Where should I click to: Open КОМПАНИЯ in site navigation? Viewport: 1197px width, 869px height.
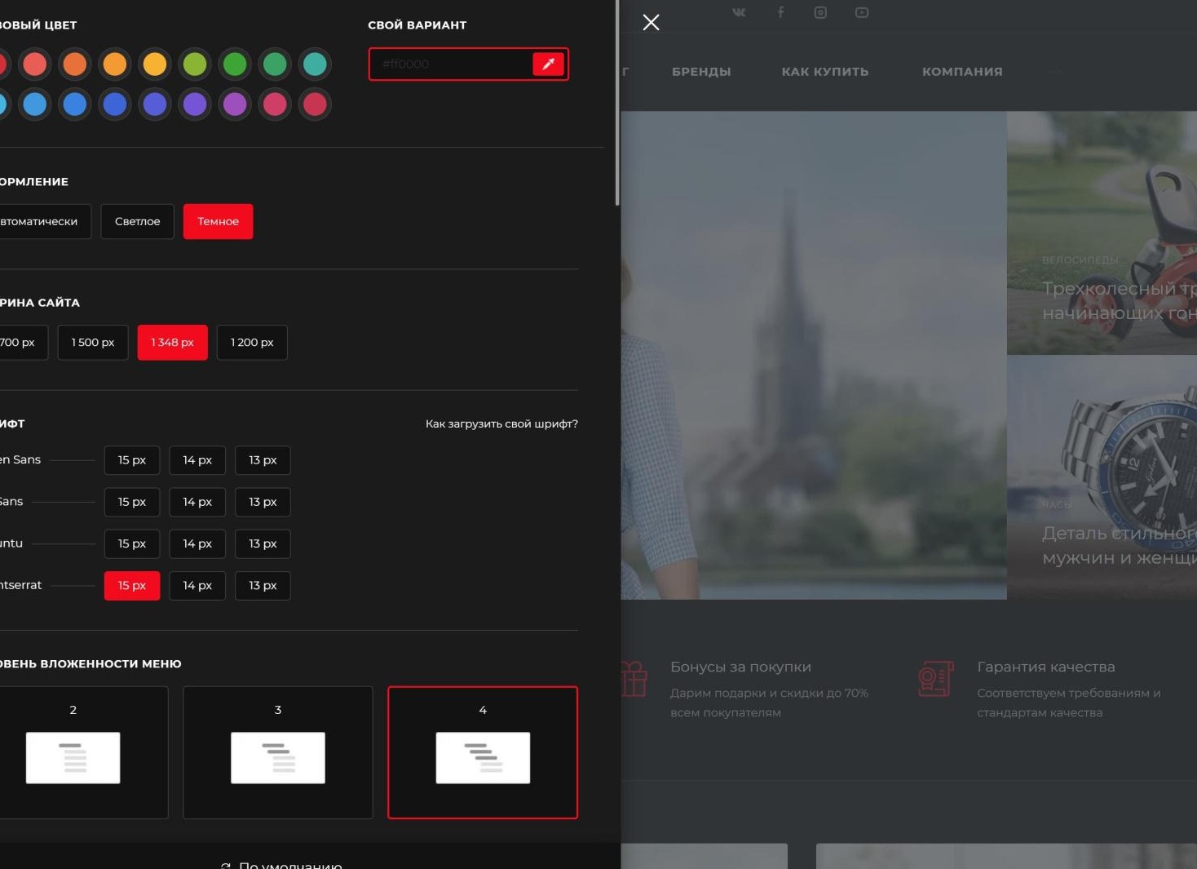[x=962, y=72]
